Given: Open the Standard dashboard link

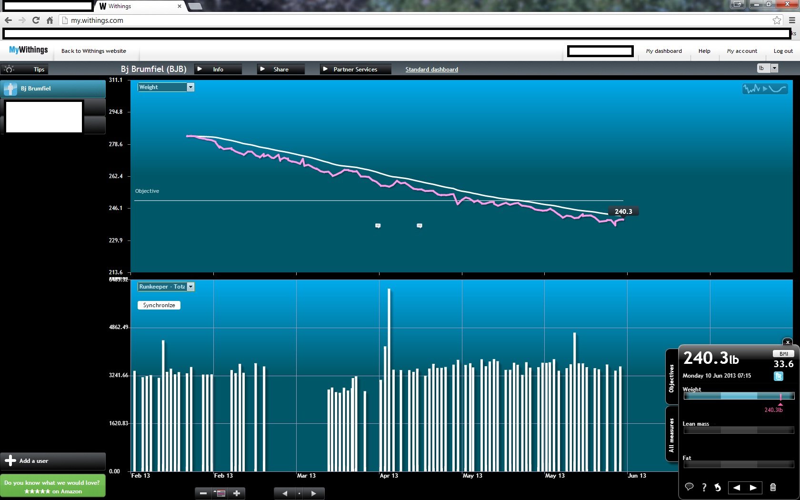Looking at the screenshot, I should click(431, 70).
